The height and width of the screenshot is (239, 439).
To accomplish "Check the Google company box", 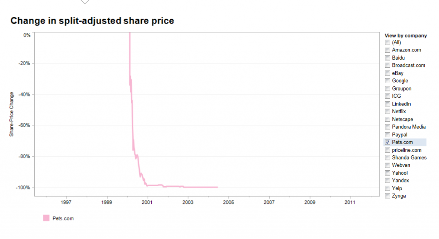I will pyautogui.click(x=388, y=81).
